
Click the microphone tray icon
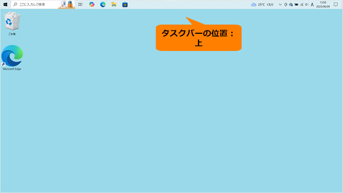tap(286, 4)
